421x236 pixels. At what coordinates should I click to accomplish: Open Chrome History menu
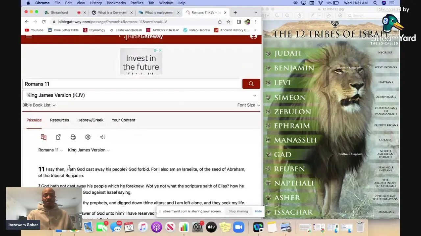coord(96,3)
